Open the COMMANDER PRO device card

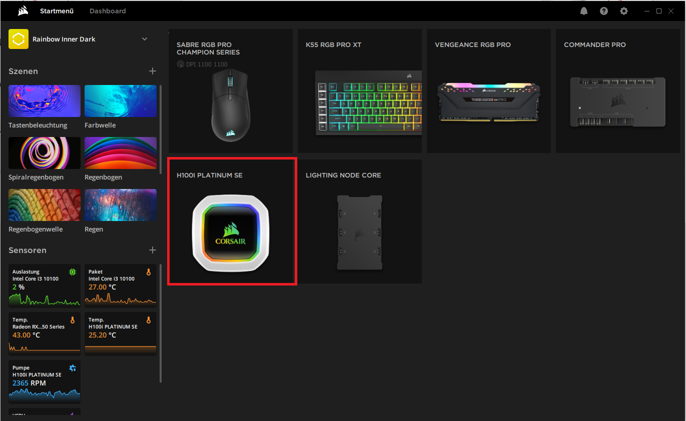pyautogui.click(x=618, y=91)
